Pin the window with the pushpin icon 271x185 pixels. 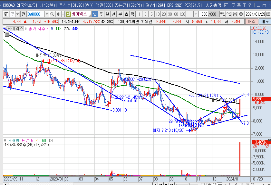(x=239, y=5)
